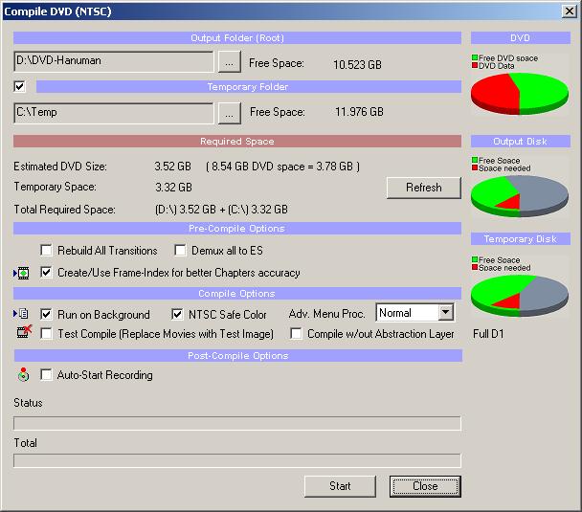Click the Test Compile film icon with red X
582x512 pixels.
[x=24, y=331]
